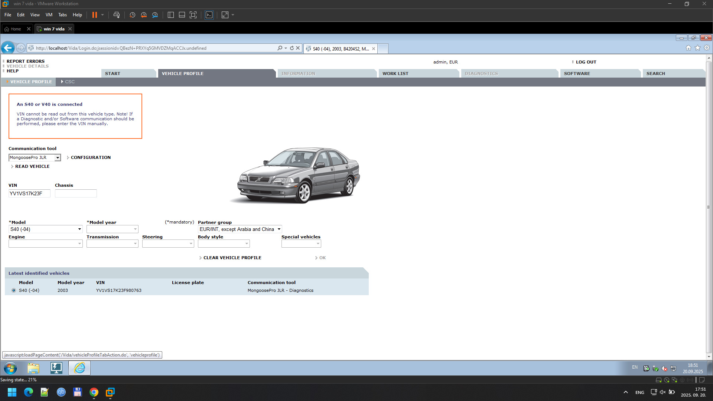713x401 pixels.
Task: Select the S40 (-04) vehicle radio button
Action: [14, 290]
